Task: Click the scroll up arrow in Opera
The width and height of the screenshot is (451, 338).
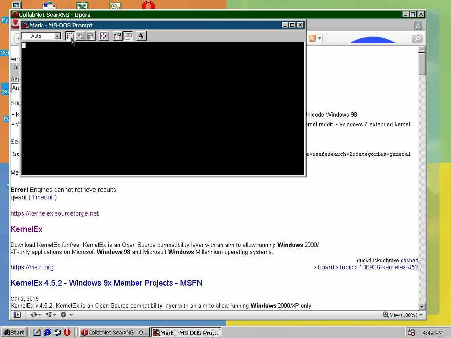Action: 421,49
